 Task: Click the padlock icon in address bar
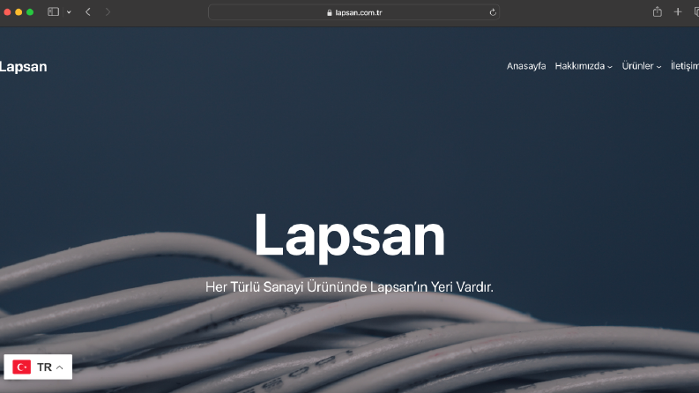click(x=330, y=12)
